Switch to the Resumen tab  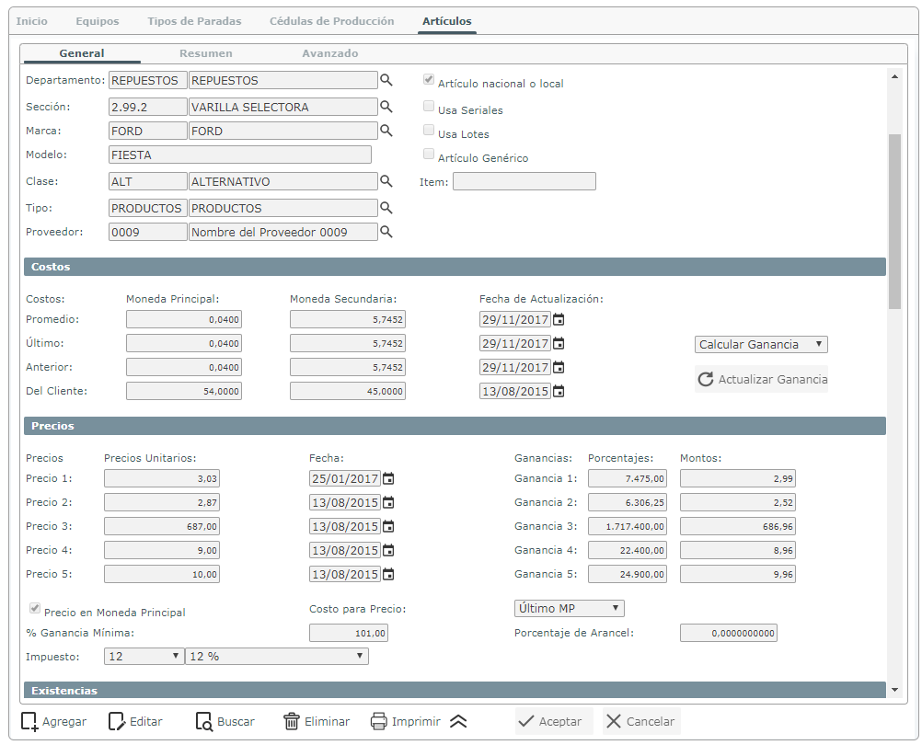pos(206,52)
